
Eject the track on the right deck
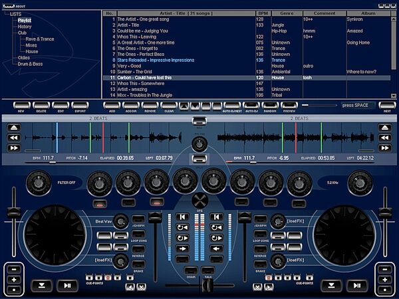coord(385,128)
